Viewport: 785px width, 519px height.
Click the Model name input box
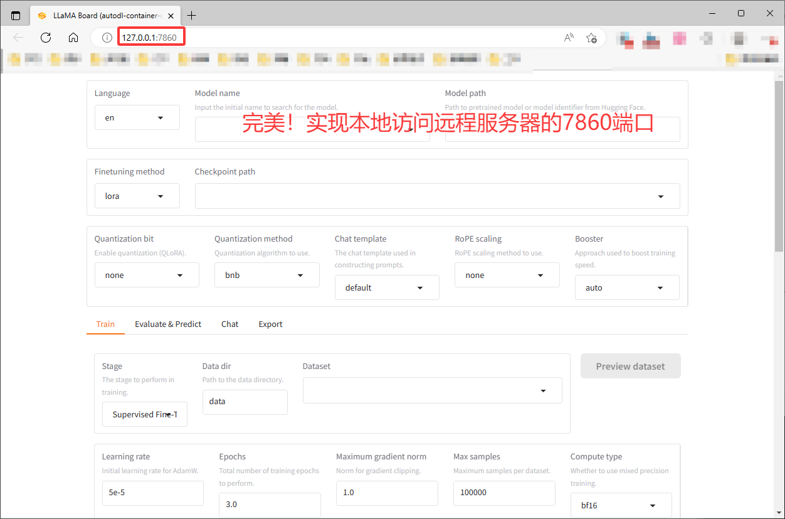click(x=312, y=129)
